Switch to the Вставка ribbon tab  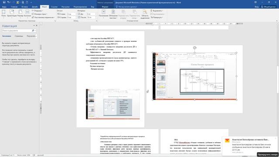24,7
